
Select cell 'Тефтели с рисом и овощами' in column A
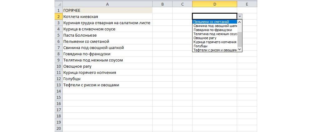tap(107, 85)
